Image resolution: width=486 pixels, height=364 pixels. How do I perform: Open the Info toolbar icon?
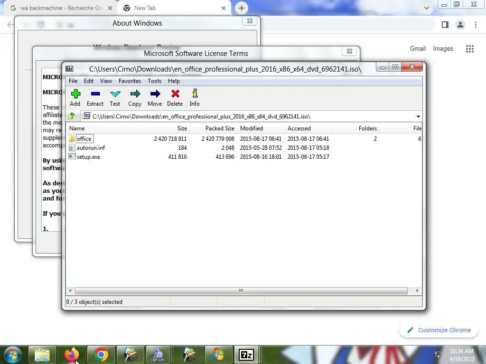195,94
